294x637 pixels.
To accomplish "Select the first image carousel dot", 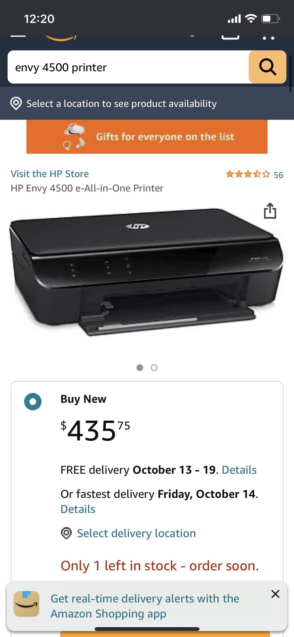I will coord(140,368).
